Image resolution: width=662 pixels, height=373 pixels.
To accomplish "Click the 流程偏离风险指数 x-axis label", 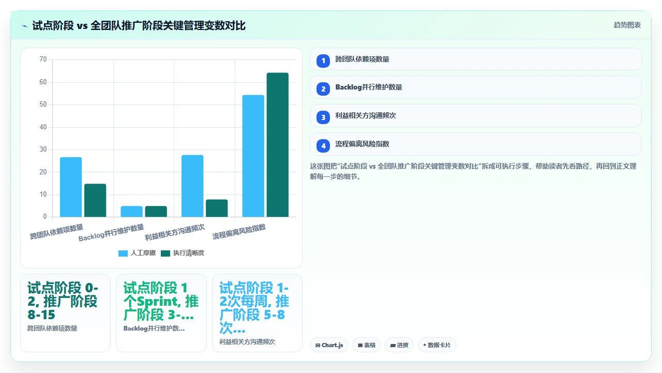I will point(239,232).
